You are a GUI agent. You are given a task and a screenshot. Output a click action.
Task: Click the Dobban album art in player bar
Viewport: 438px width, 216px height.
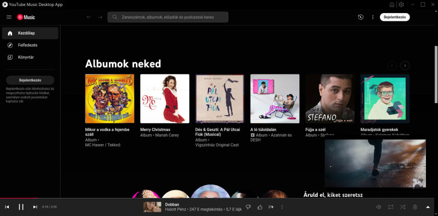click(152, 207)
